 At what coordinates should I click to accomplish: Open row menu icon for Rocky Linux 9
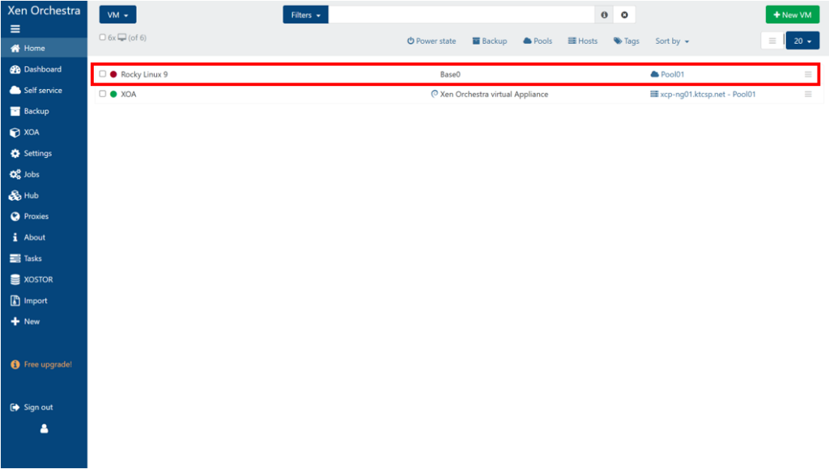[x=807, y=75]
